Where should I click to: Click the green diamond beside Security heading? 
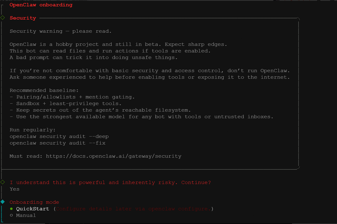3,18
